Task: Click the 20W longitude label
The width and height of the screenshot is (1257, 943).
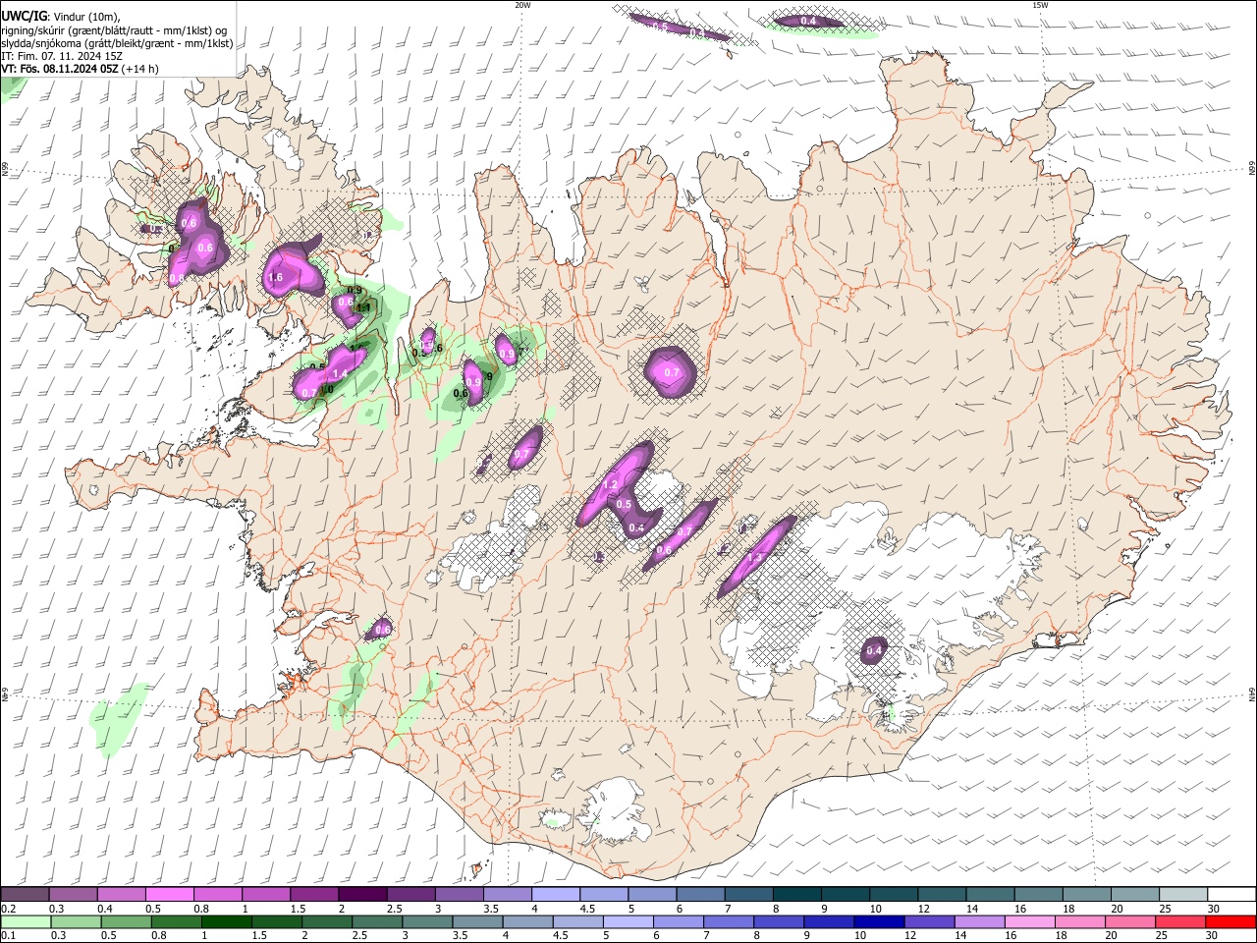Action: [x=522, y=5]
